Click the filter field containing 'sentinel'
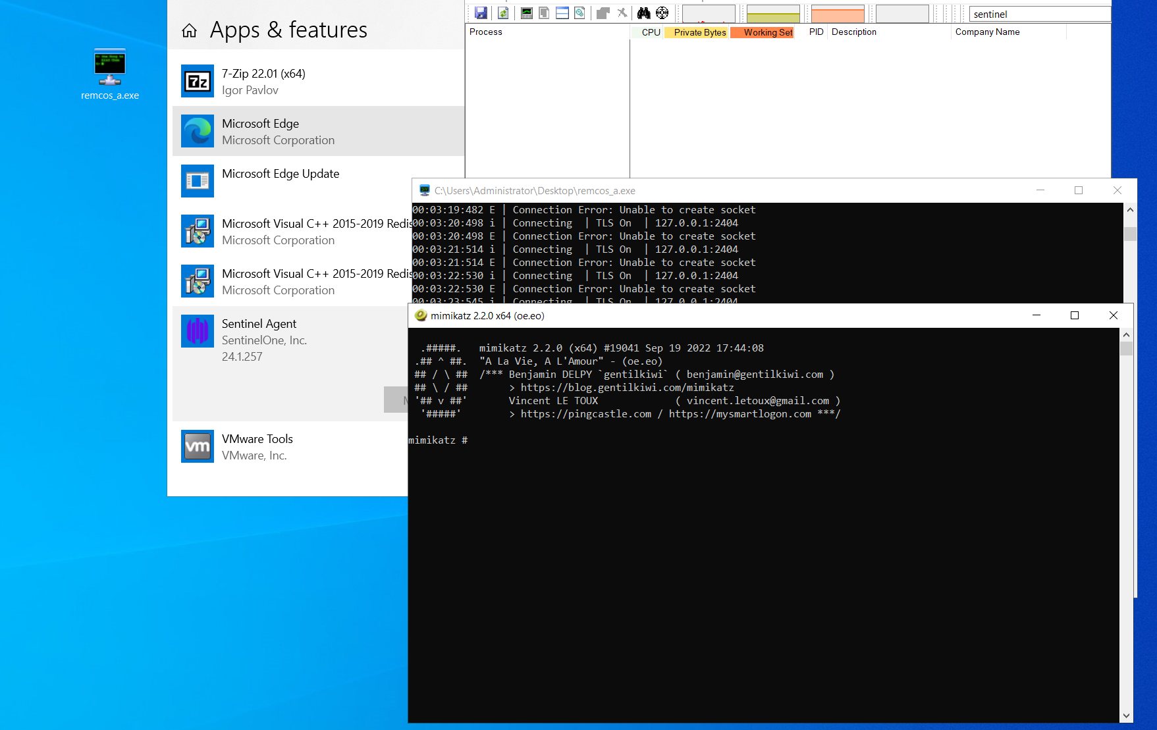 tap(1040, 14)
